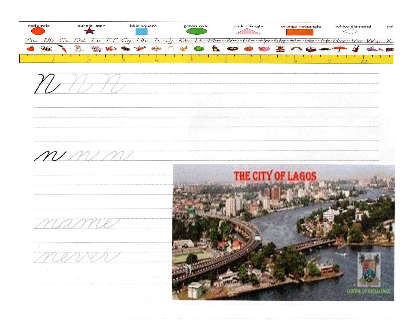Viewport: 414px width, 320px height.
Task: Click the number 1 on ruler
Action: (x=53, y=60)
